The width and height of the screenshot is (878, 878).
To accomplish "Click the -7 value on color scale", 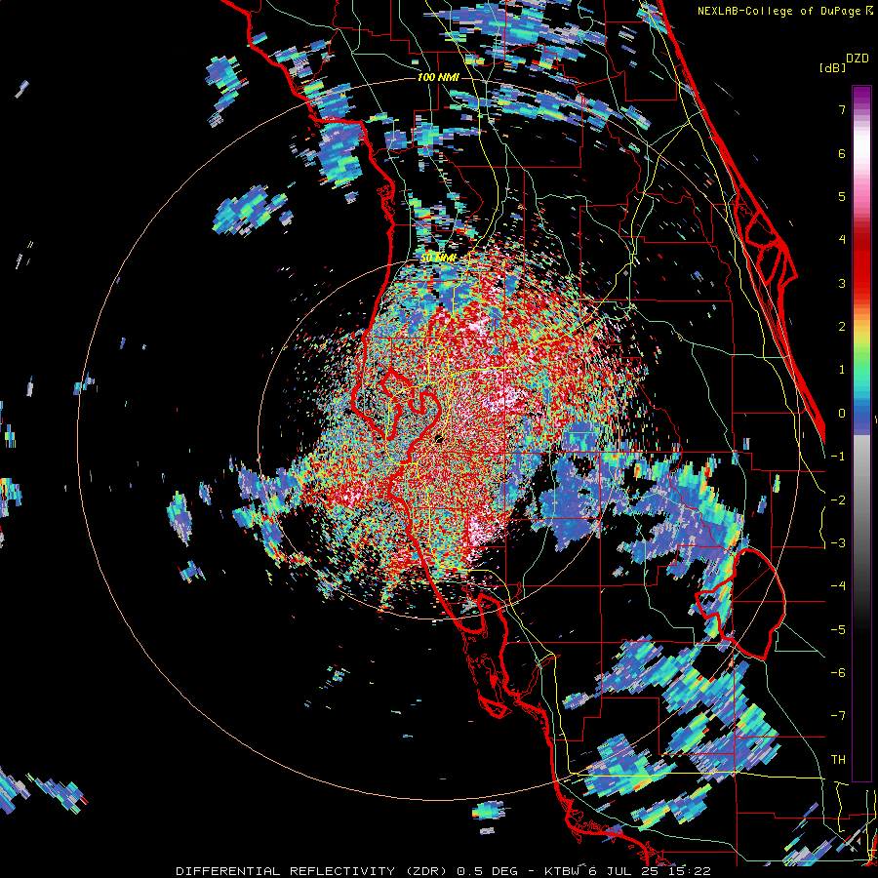I will click(x=838, y=716).
